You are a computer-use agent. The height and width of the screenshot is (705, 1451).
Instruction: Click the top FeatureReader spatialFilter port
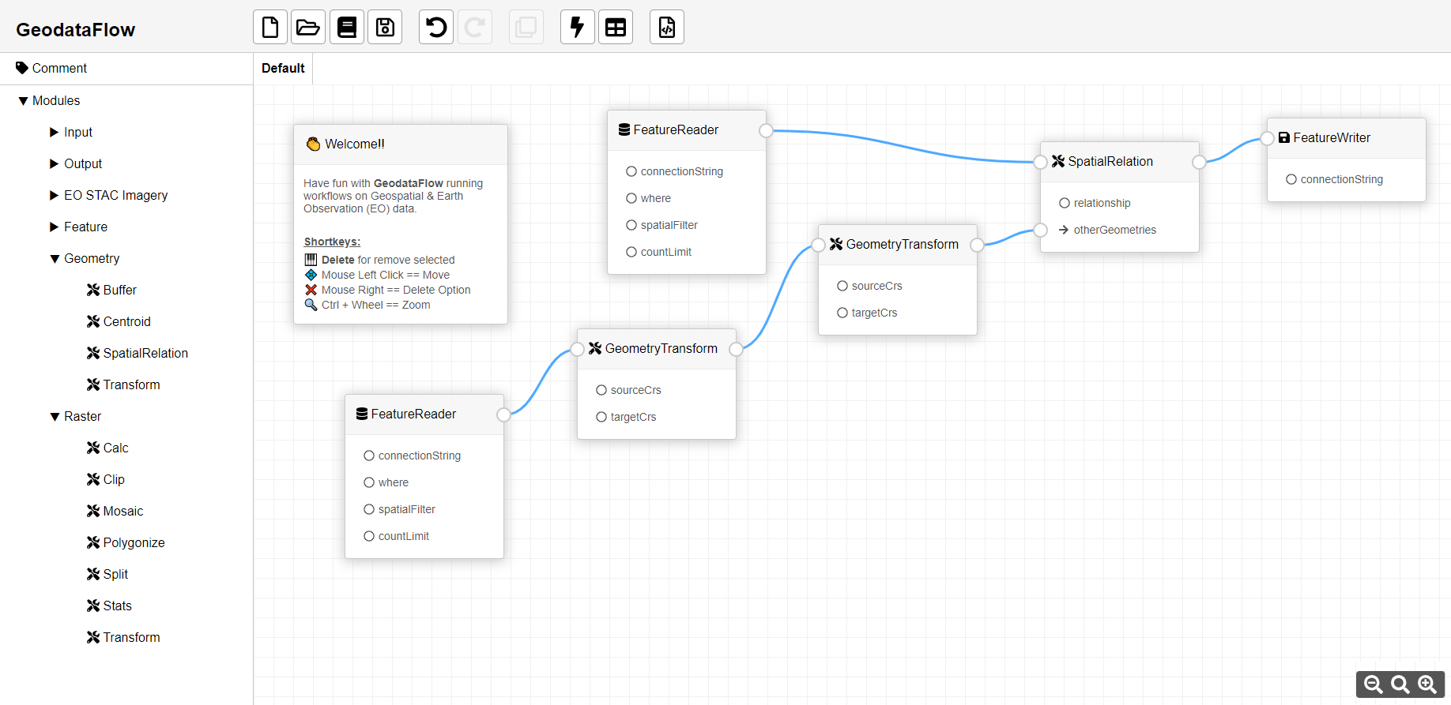coord(631,225)
